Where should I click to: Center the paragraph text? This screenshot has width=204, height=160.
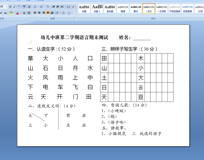pos(39,13)
